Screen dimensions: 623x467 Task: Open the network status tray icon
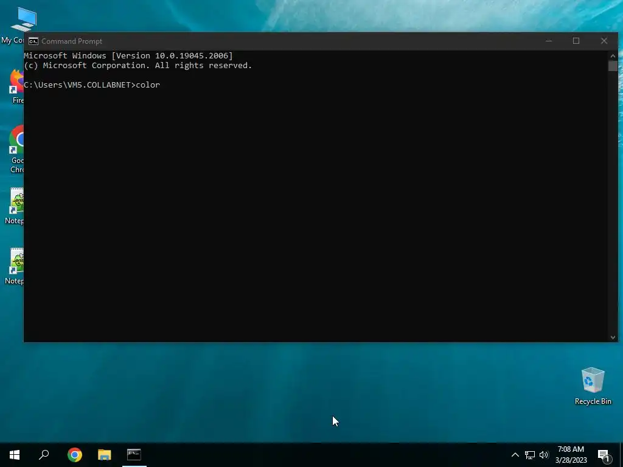click(x=530, y=455)
